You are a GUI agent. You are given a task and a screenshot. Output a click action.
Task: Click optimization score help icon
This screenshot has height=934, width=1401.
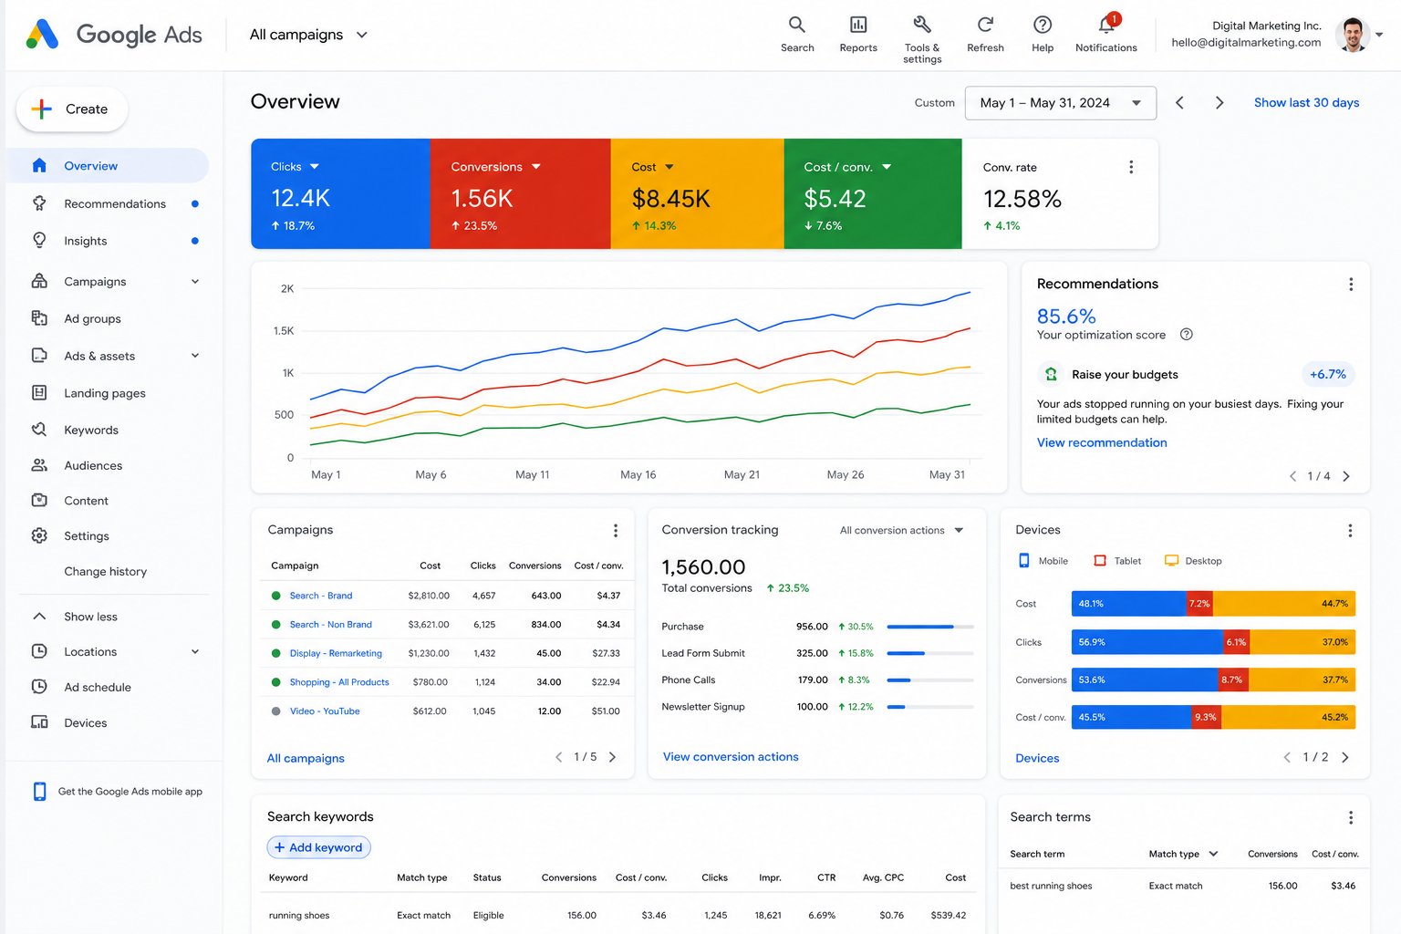1187,335
